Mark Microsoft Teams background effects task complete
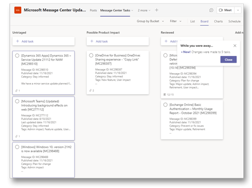The image size is (252, 188). point(17,101)
